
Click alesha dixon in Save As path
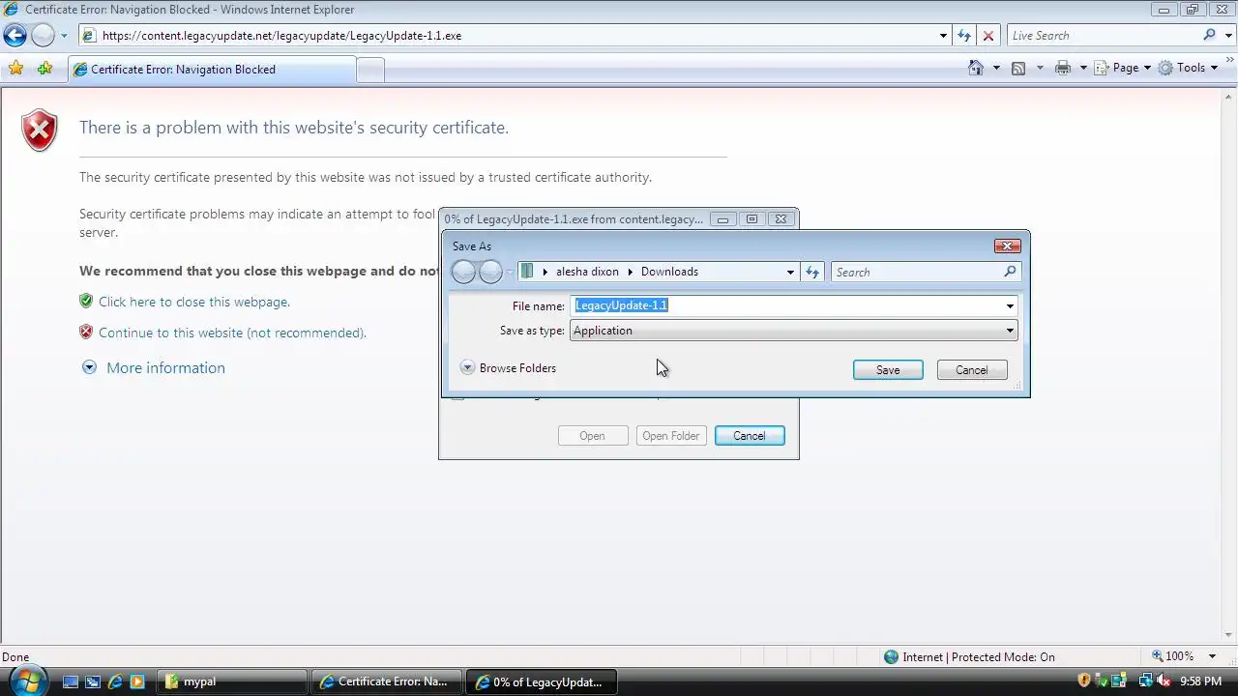pyautogui.click(x=587, y=272)
